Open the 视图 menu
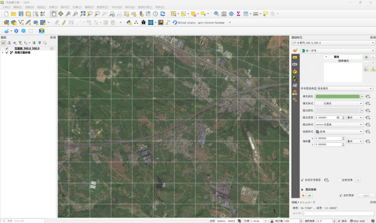376x223 pixels. (29, 7)
